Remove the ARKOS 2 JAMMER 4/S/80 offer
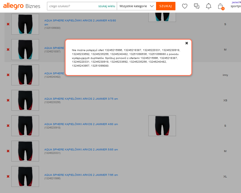This screenshot has height=193, width=241. pos(8,24)
